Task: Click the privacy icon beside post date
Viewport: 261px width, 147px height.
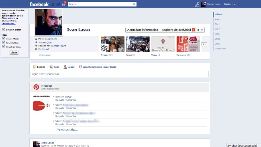Action: pyautogui.click(x=88, y=146)
